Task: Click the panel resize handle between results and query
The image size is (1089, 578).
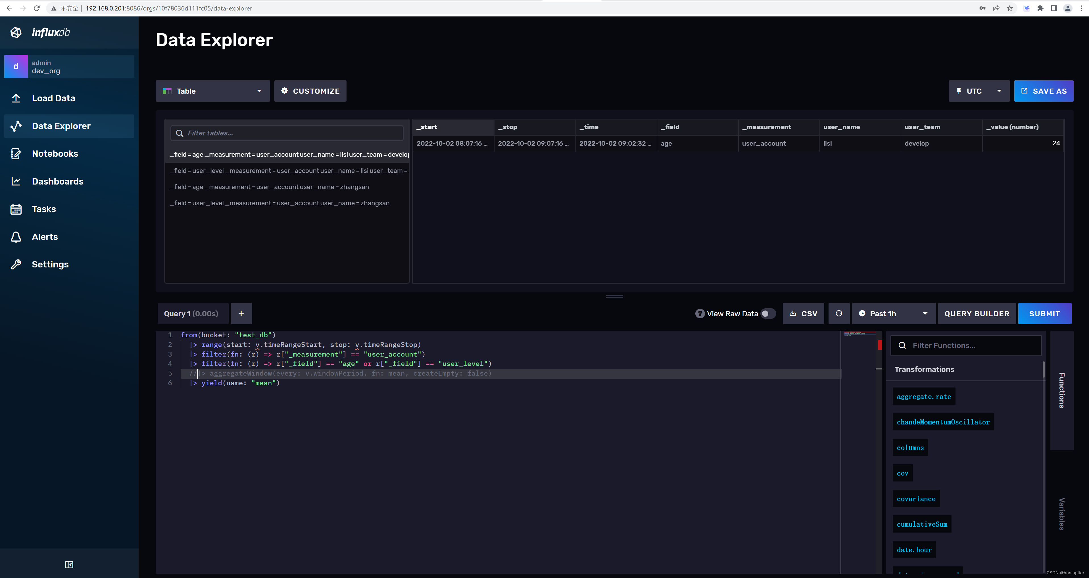Action: (614, 297)
